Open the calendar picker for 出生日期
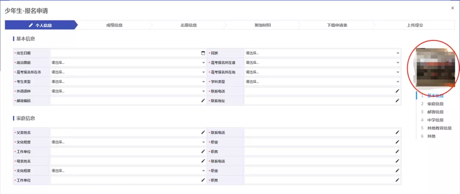Image resolution: width=460 pixels, height=194 pixels. 203,53
